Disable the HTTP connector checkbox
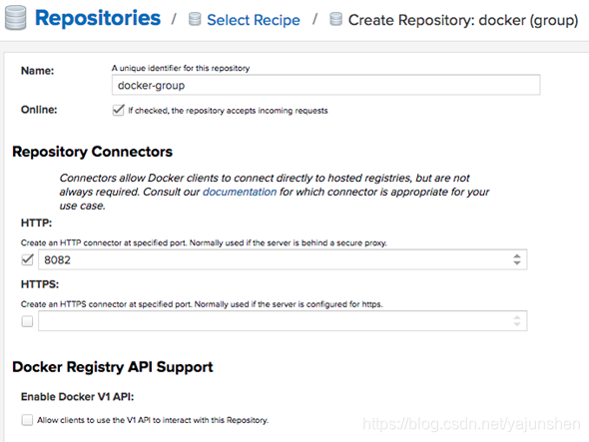This screenshot has height=442, width=589. [x=27, y=259]
